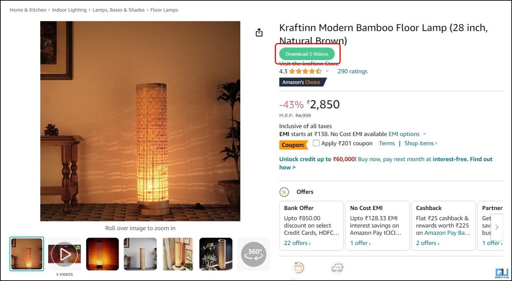The height and width of the screenshot is (281, 512).
Task: Open the 360° product view
Action: coord(254,254)
